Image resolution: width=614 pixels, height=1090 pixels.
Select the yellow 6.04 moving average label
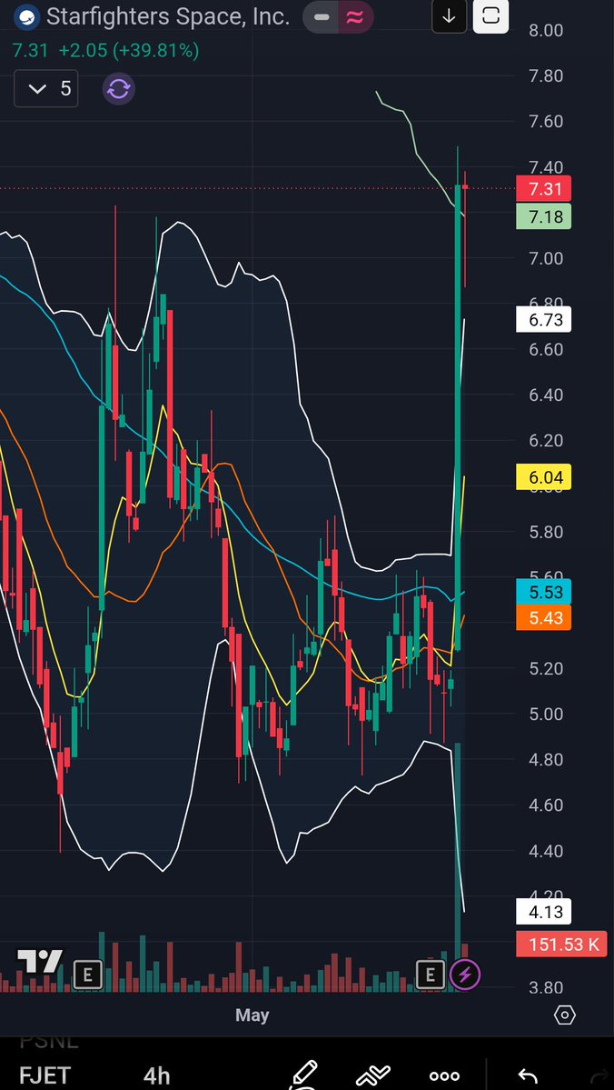tap(544, 477)
